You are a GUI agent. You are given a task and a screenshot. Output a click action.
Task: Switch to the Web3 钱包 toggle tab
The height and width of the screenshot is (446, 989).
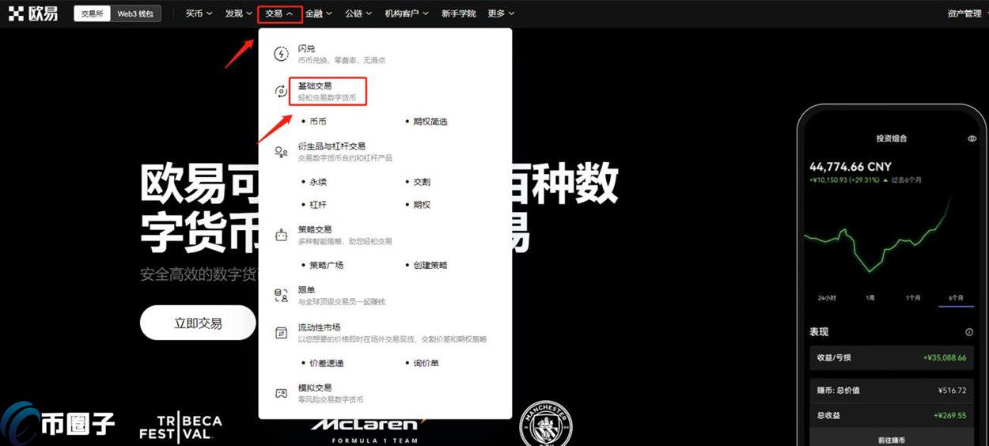[135, 13]
